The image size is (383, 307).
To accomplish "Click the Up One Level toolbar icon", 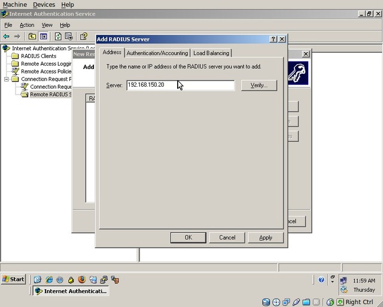I will pyautogui.click(x=33, y=37).
